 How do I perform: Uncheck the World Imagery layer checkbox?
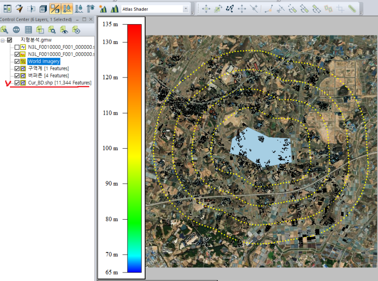click(x=17, y=61)
